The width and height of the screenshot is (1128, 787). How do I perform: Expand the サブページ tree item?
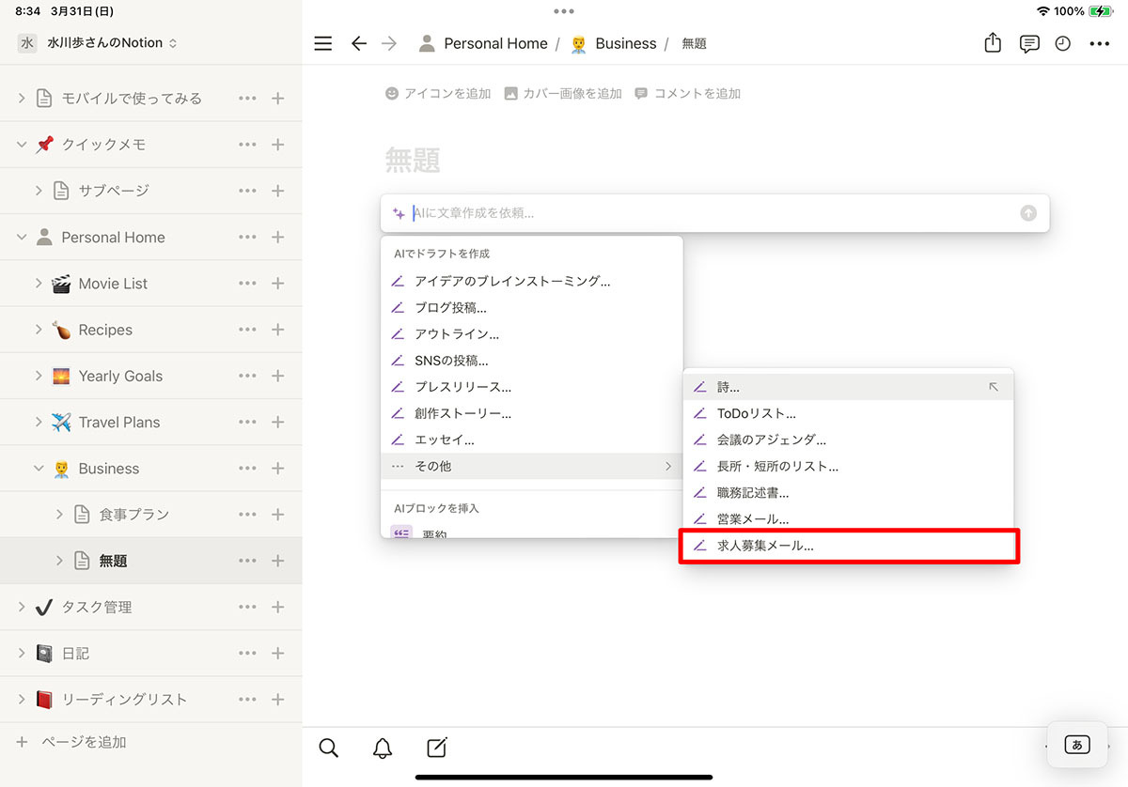click(x=39, y=191)
